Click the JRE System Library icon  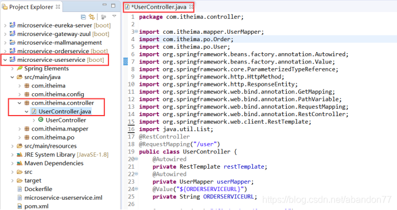[x=20, y=154]
